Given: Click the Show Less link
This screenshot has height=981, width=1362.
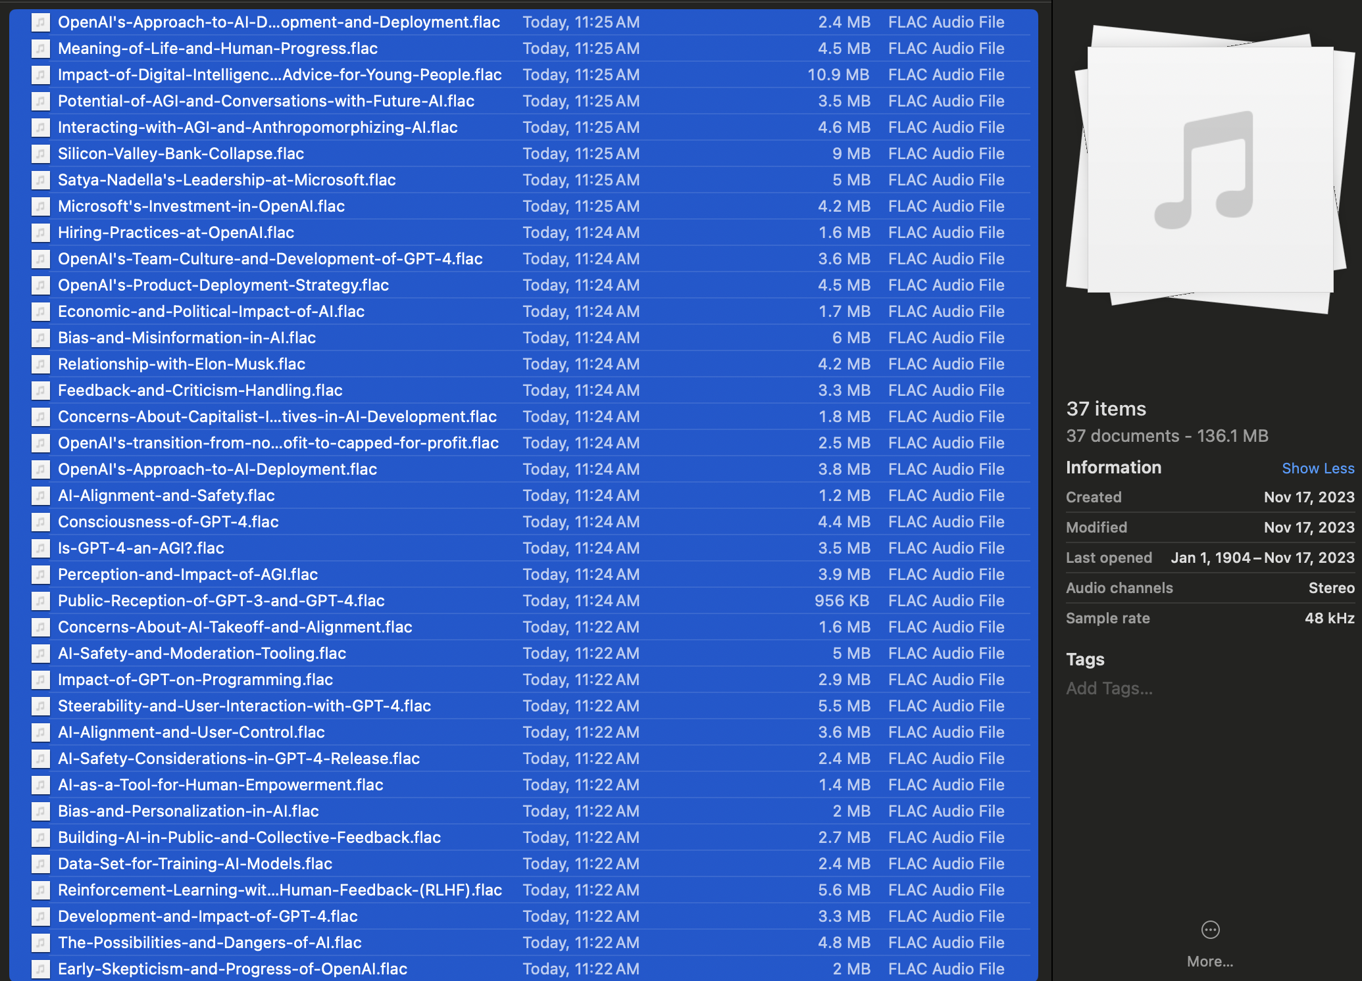Looking at the screenshot, I should [1317, 468].
